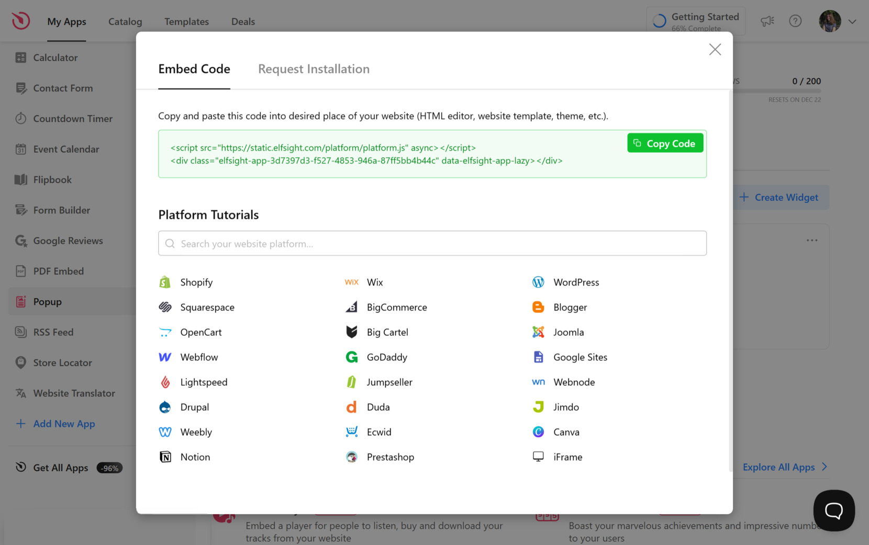Open the live chat support bubble
869x545 pixels.
[834, 510]
